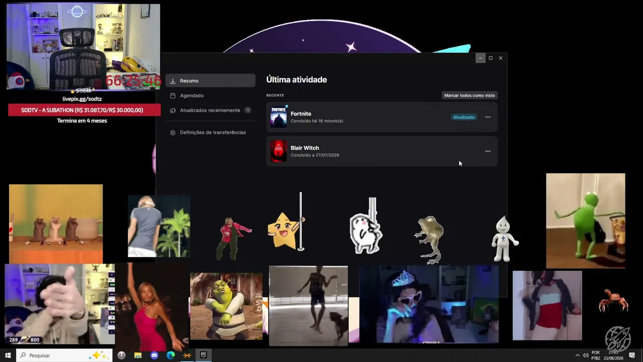This screenshot has width=643, height=362.
Task: Click the Pesquisar taskbar search box
Action: click(x=65, y=355)
